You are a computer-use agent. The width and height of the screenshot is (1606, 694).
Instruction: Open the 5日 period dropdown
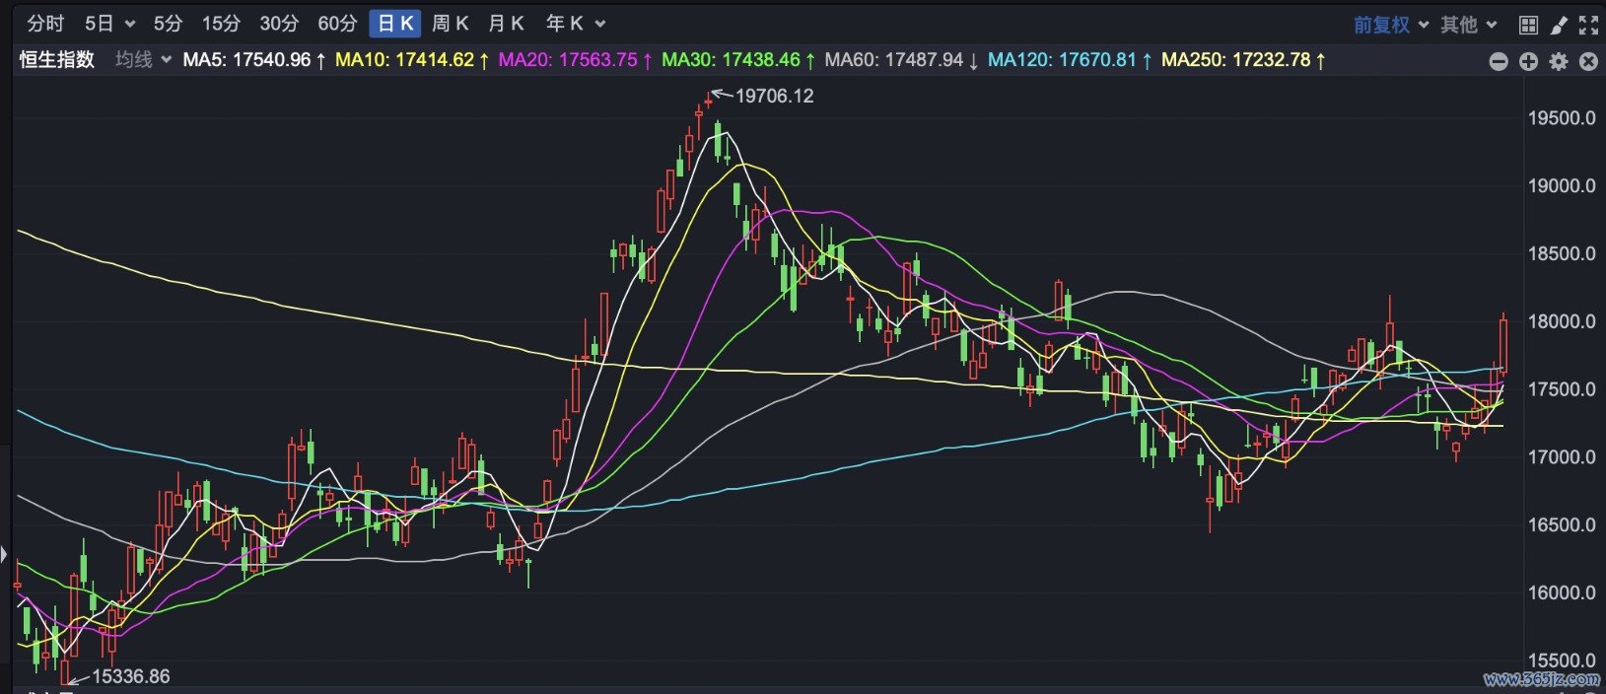tap(109, 24)
